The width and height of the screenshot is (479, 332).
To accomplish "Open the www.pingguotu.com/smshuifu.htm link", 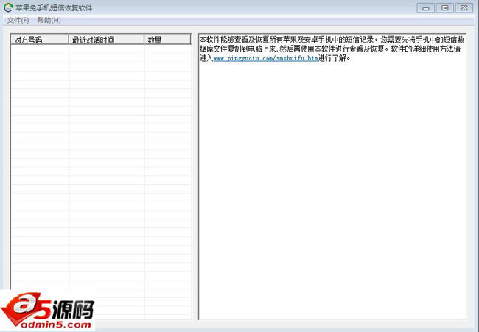I will pos(265,58).
